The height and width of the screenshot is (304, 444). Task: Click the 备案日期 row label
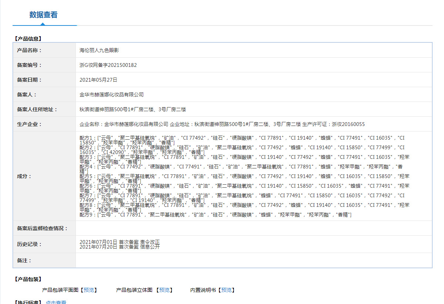click(30, 80)
